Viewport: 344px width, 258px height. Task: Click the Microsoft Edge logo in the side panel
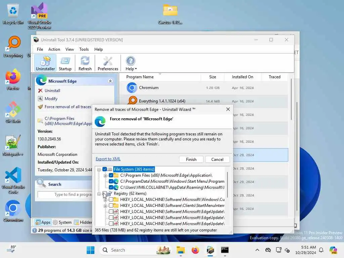(41, 81)
